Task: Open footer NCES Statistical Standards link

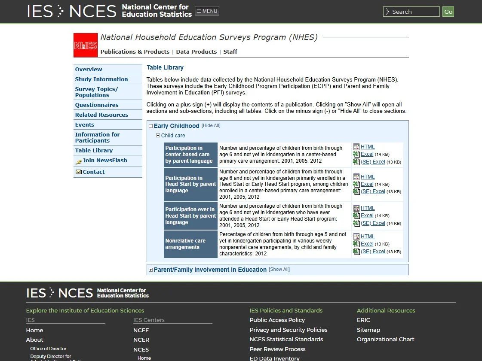Action: pyautogui.click(x=286, y=339)
